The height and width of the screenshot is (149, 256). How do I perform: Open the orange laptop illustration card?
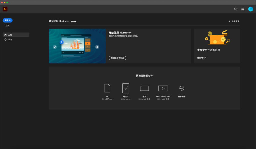[x=217, y=46]
